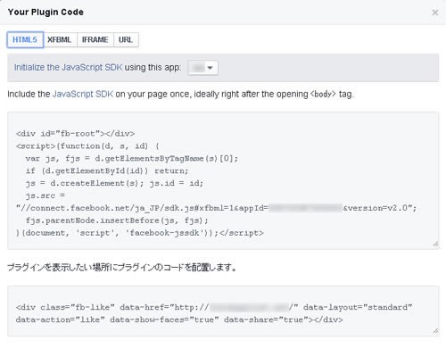
Task: Click the 'data-layout="standard"' attribute text
Action: [358, 307]
